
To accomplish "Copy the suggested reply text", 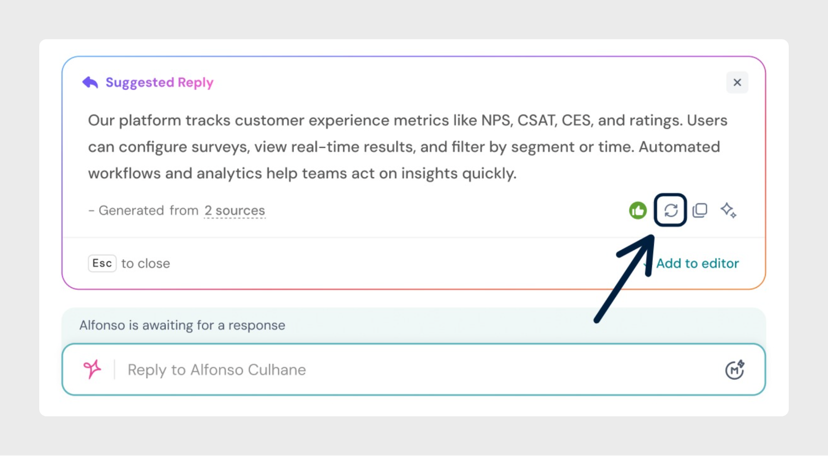I will (699, 211).
